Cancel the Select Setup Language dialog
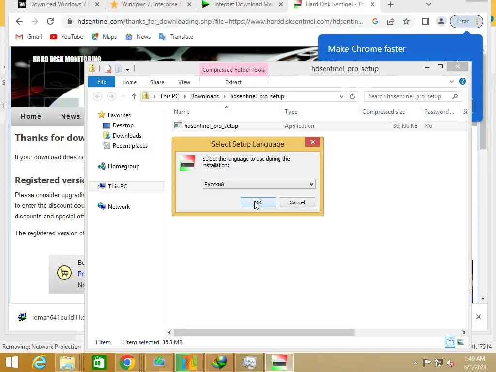This screenshot has height=372, width=496. 297,202
